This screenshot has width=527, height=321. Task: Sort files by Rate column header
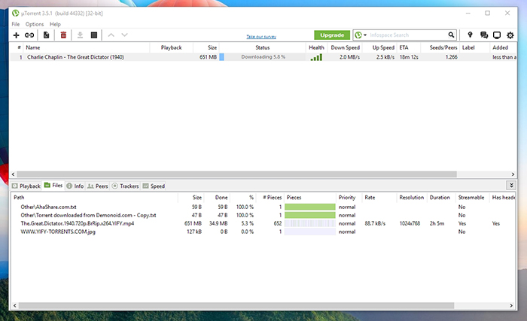pyautogui.click(x=370, y=198)
